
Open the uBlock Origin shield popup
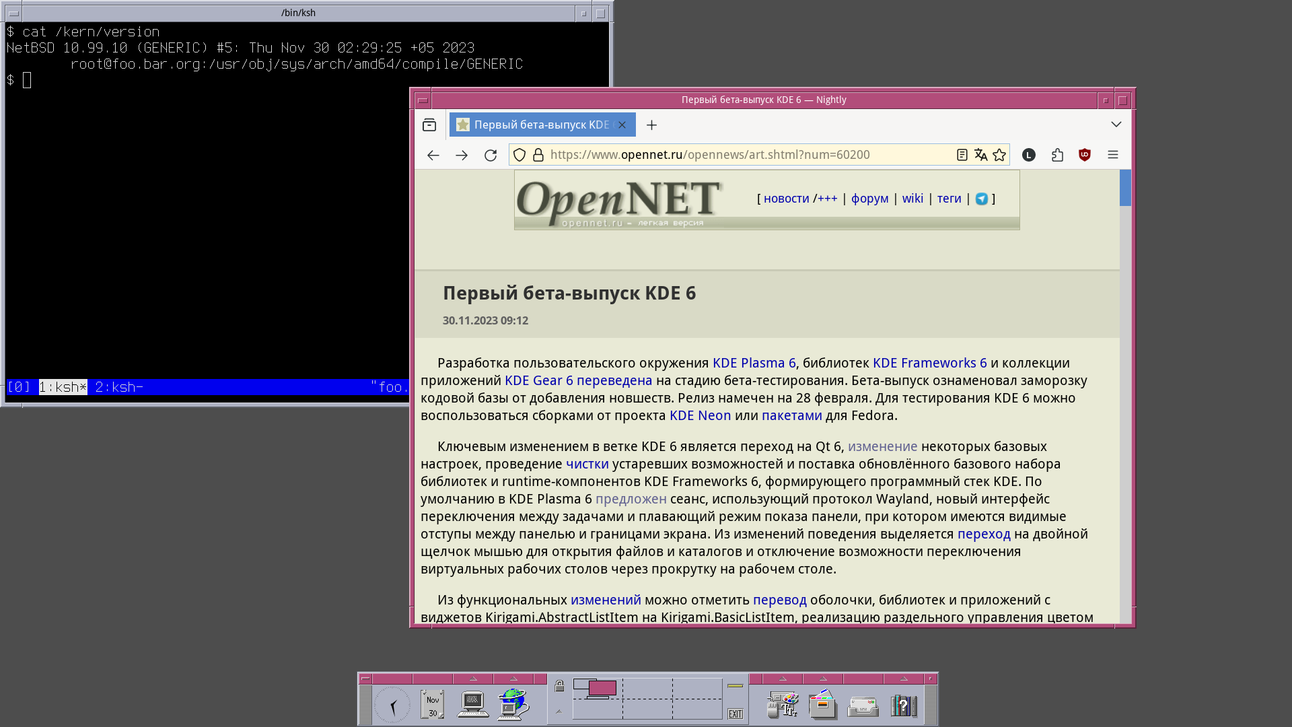(x=1085, y=155)
